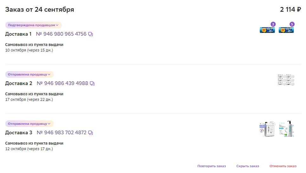Cancel the order with 'Отменить заказ'
The width and height of the screenshot is (306, 173).
(x=283, y=166)
